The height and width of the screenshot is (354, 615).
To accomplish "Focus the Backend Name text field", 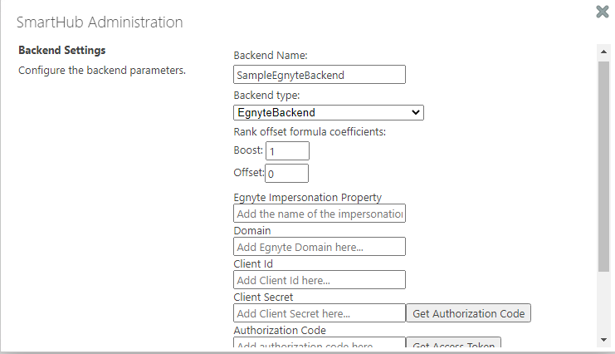I will point(320,75).
